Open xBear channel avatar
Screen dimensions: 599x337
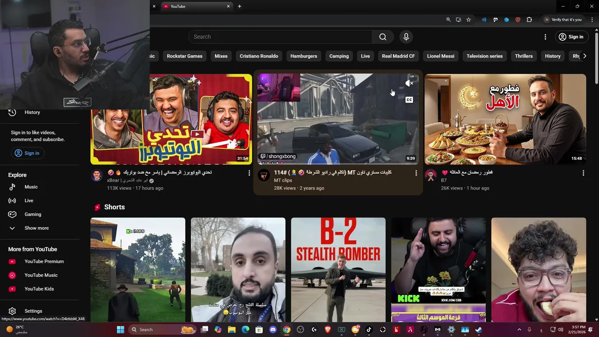click(97, 176)
